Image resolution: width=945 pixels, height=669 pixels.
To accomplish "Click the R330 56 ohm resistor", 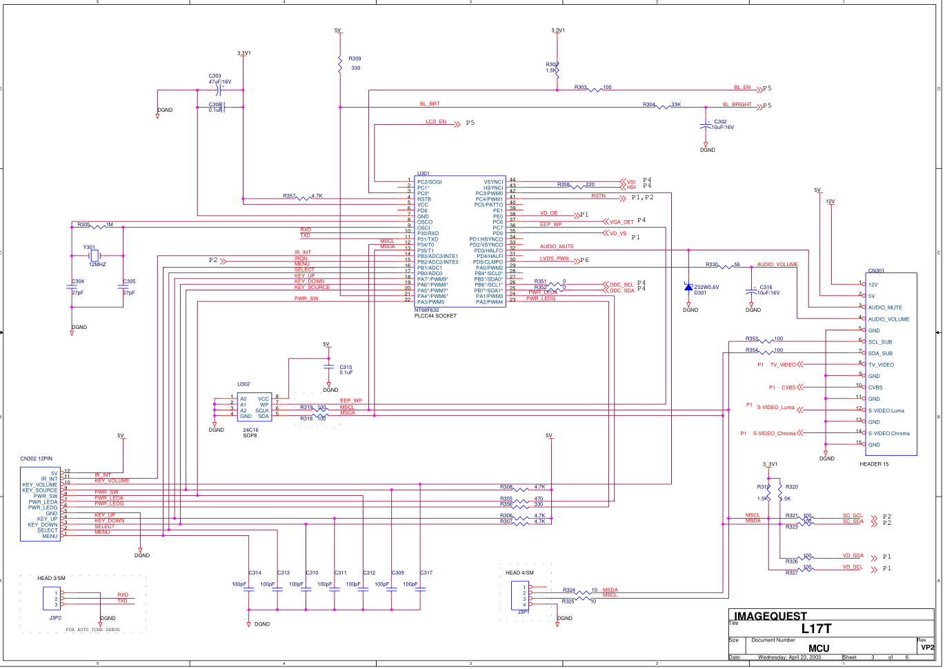I will click(726, 267).
